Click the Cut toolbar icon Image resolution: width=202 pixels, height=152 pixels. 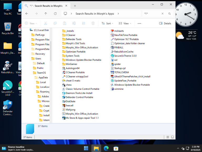point(45,23)
